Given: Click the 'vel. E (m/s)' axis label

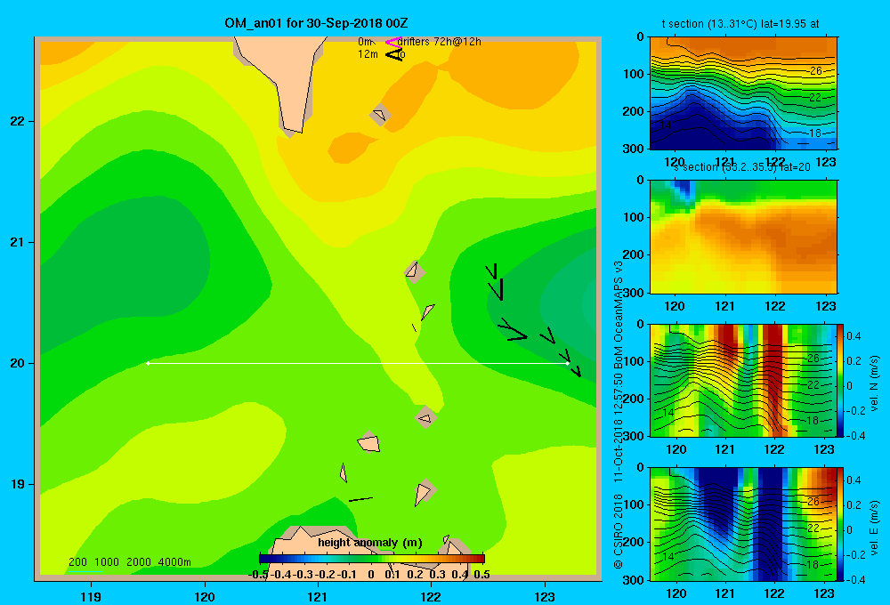Looking at the screenshot, I should [x=875, y=528].
